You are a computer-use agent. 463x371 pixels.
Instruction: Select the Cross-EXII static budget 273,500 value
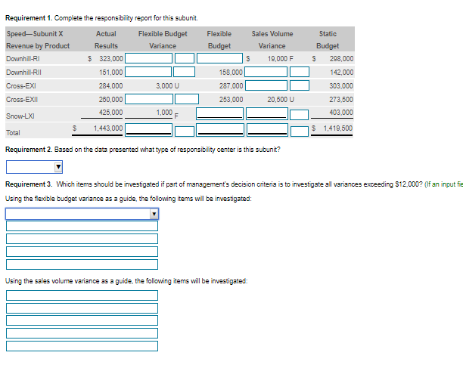(x=341, y=100)
